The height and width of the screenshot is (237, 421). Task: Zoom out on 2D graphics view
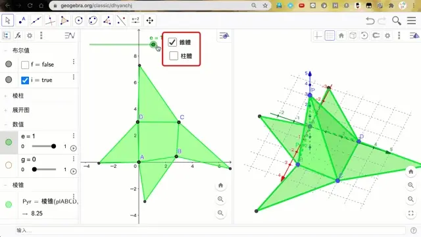click(x=220, y=213)
